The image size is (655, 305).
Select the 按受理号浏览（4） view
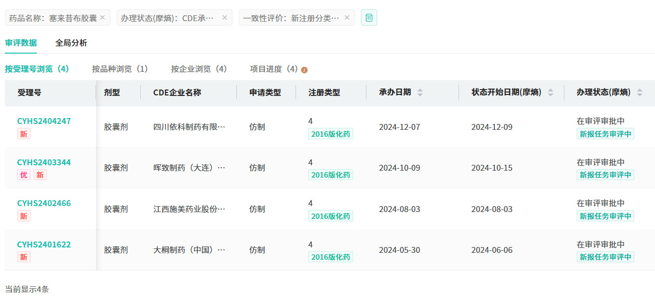pyautogui.click(x=37, y=69)
